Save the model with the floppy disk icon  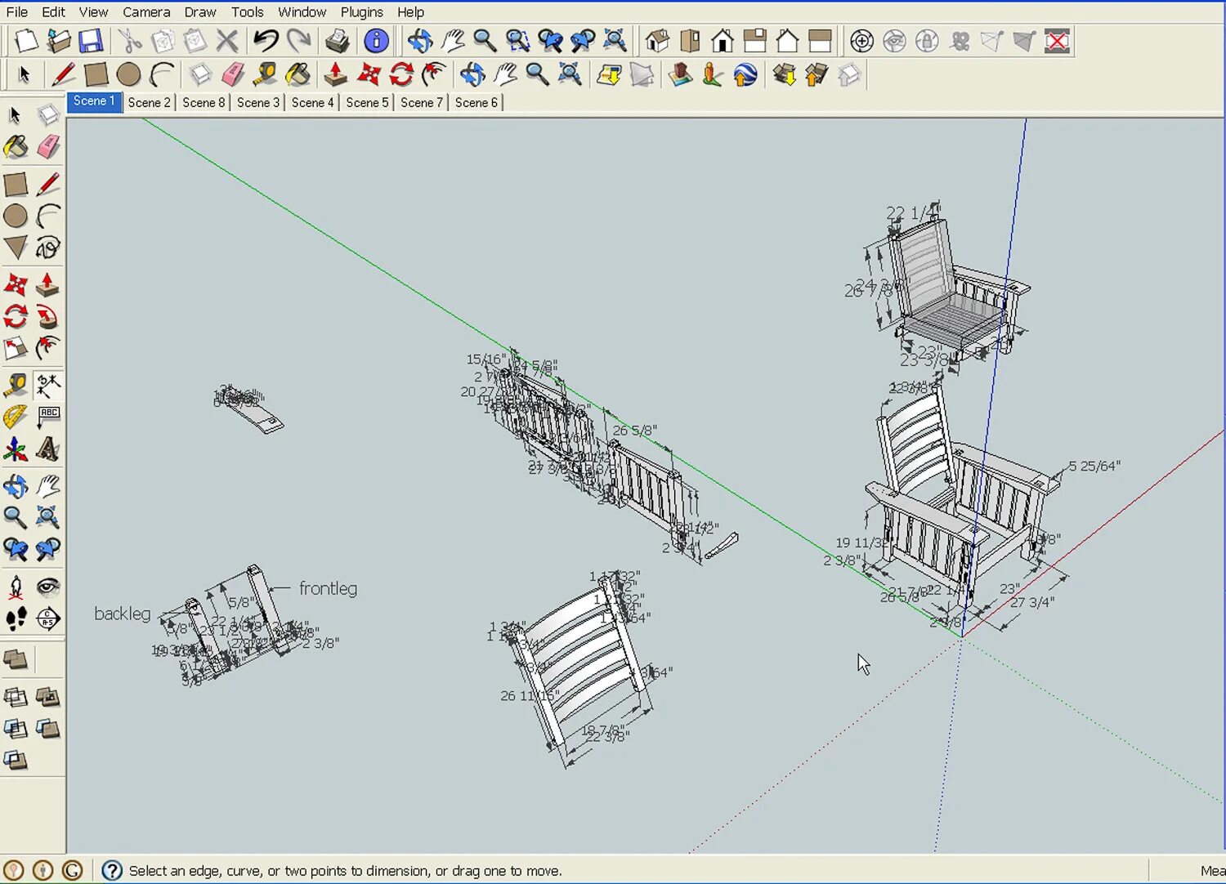(90, 40)
